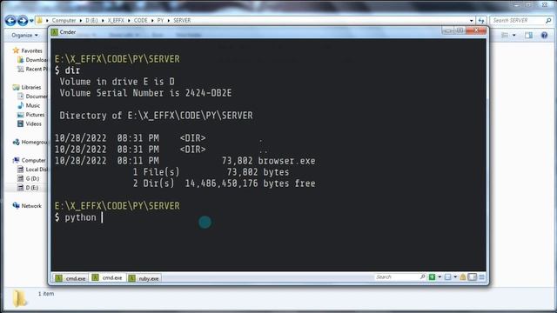Click the Search SERVER box in Explorer
557x313 pixels.
(521, 21)
